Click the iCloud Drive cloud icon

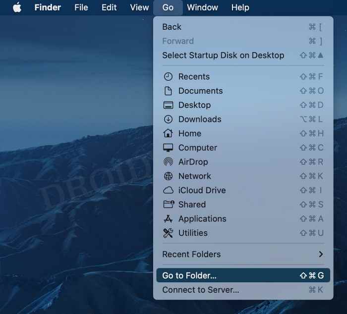coord(168,190)
